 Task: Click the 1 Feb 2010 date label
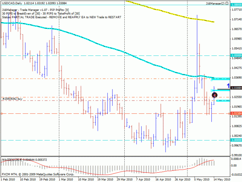[x=8, y=180]
